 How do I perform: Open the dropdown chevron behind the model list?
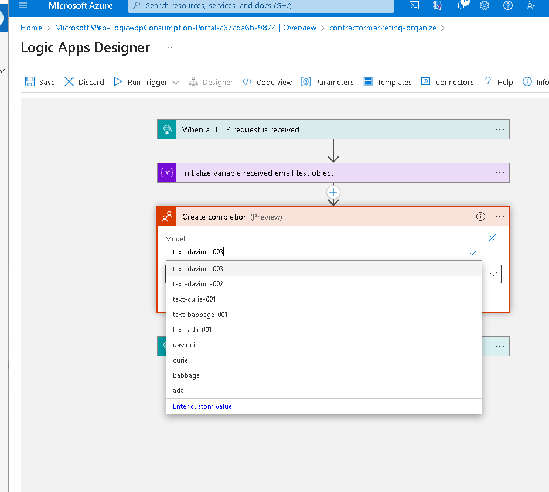click(493, 274)
